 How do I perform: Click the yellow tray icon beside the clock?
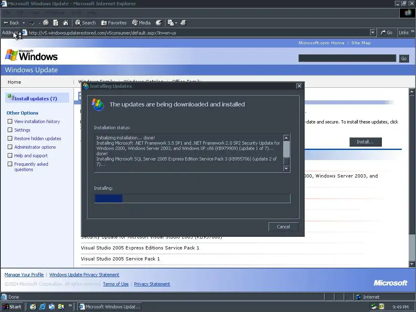pos(381,307)
